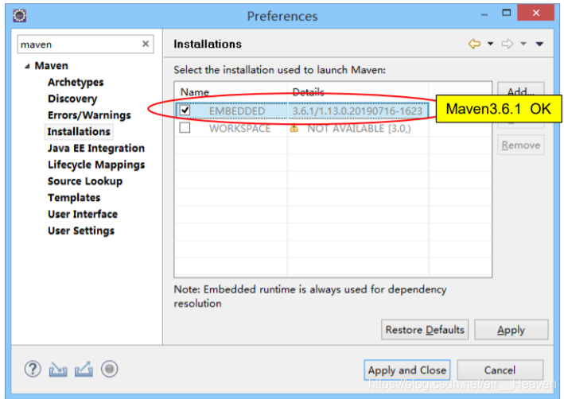
Task: Open Java EE Integration page
Action: 96,148
